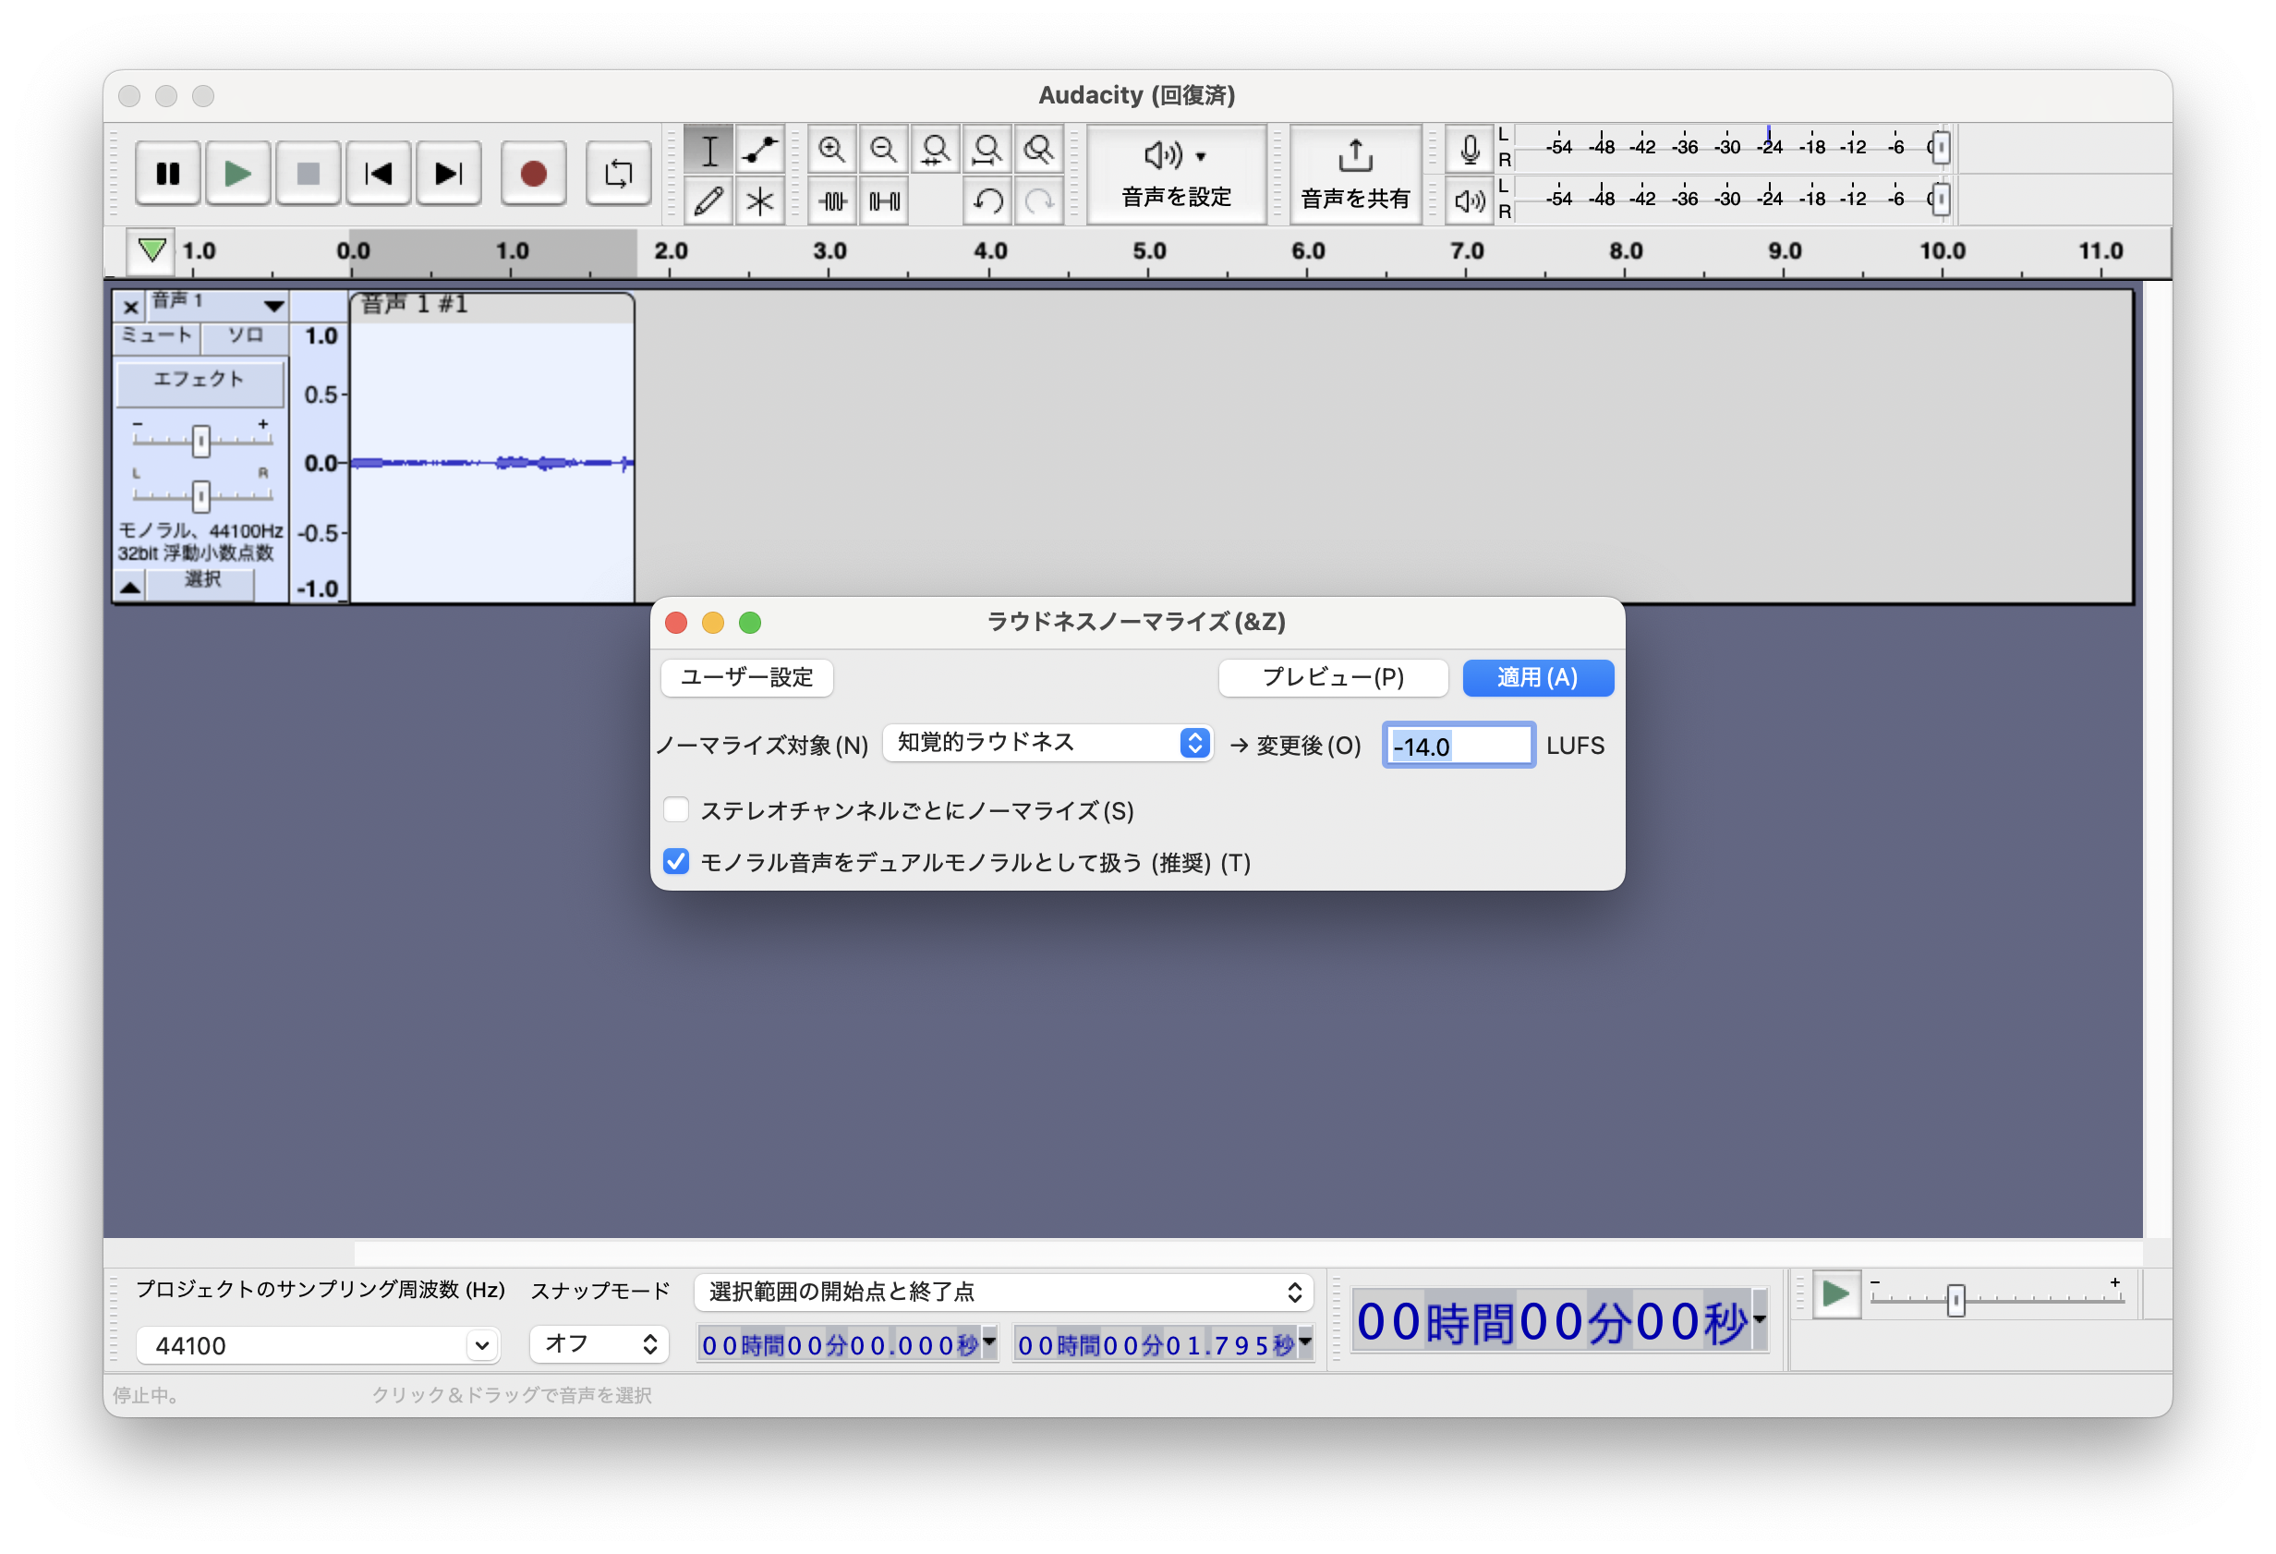Click the selection end time 01.795 field
The image size is (2276, 1554).
[1156, 1345]
